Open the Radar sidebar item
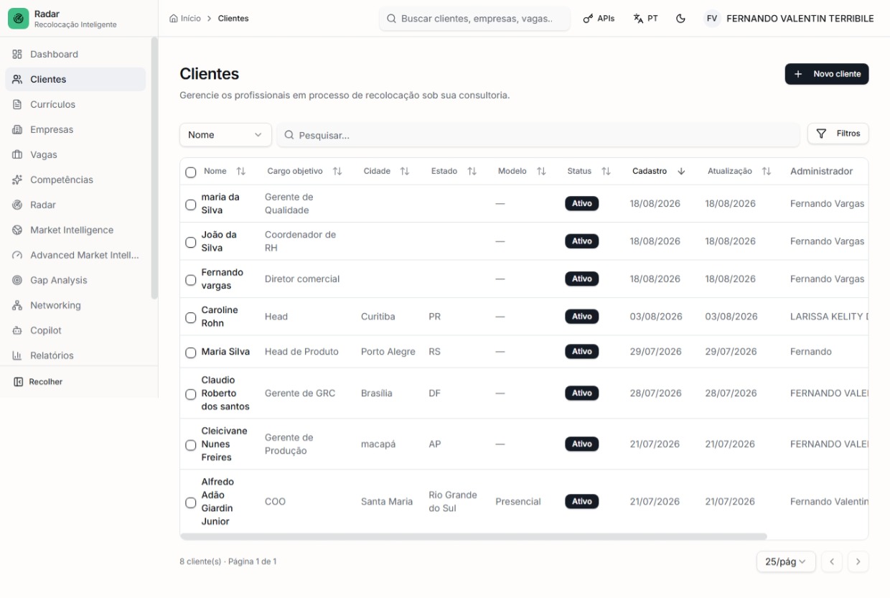 click(75, 205)
